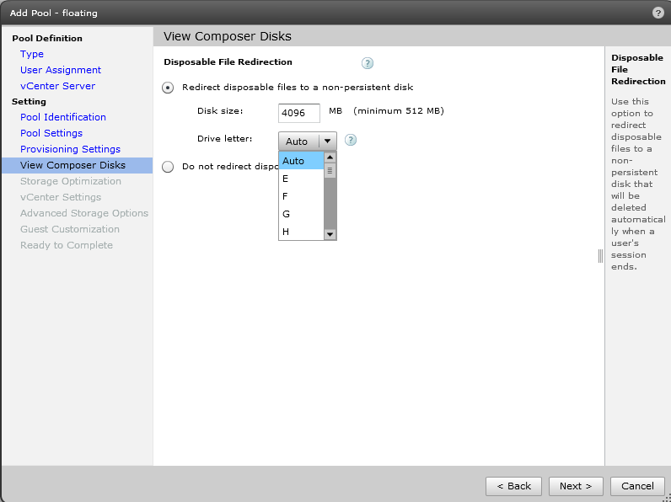This screenshot has height=502, width=671.
Task: Open Pool Identification step
Action: click(63, 117)
